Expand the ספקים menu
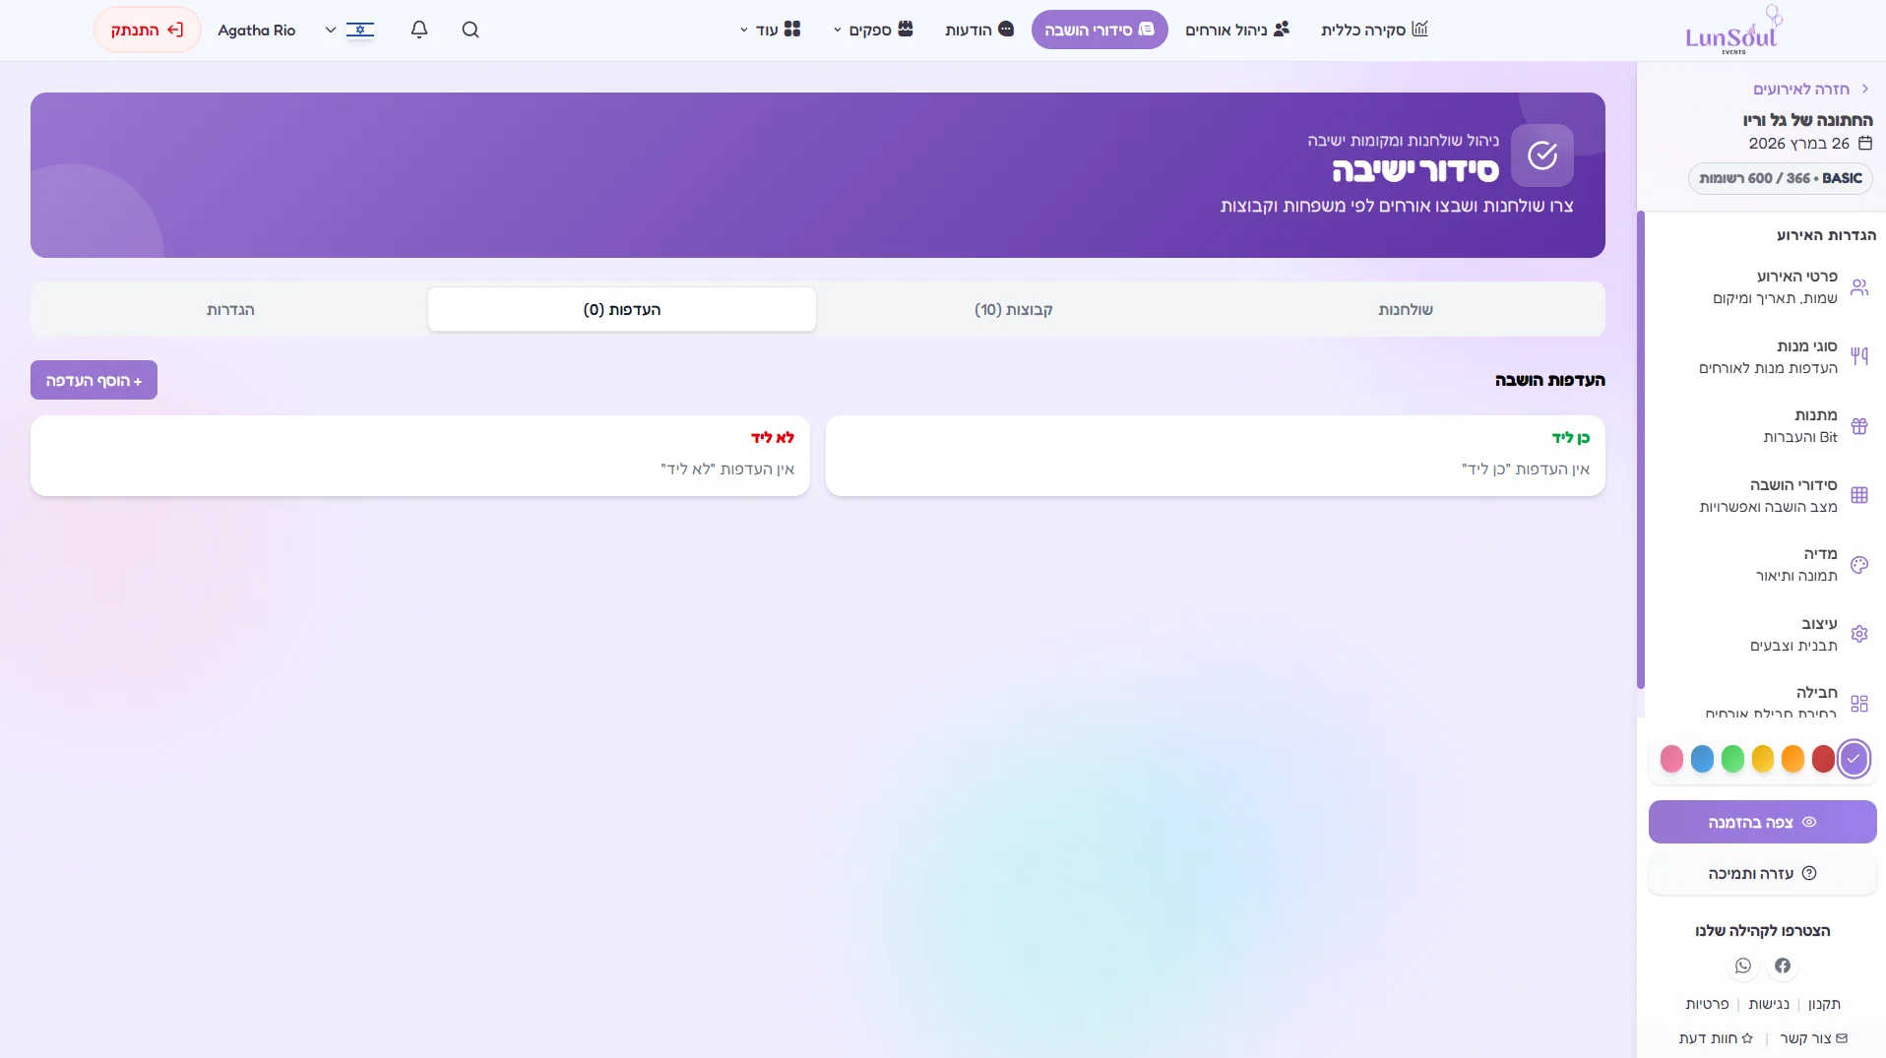 (x=874, y=30)
